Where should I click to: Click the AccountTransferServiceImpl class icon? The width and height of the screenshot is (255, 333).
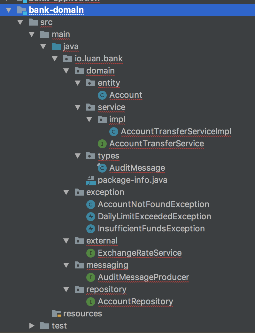(x=113, y=132)
